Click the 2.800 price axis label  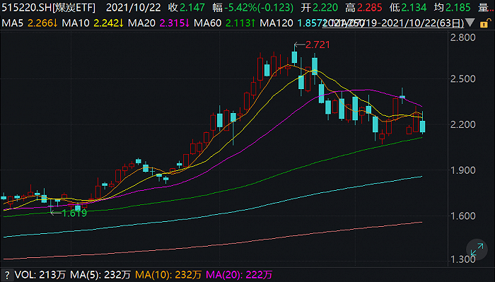[x=462, y=37]
